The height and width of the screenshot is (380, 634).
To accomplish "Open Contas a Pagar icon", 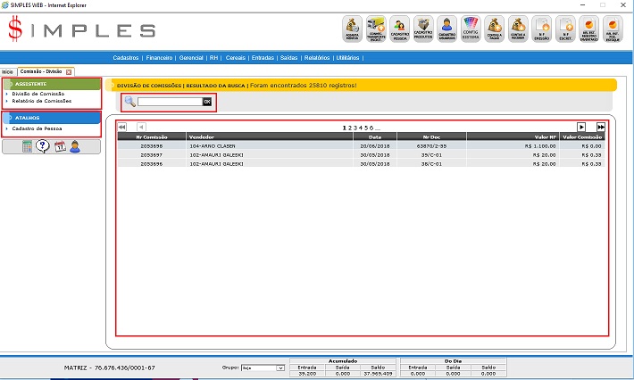I will (494, 29).
